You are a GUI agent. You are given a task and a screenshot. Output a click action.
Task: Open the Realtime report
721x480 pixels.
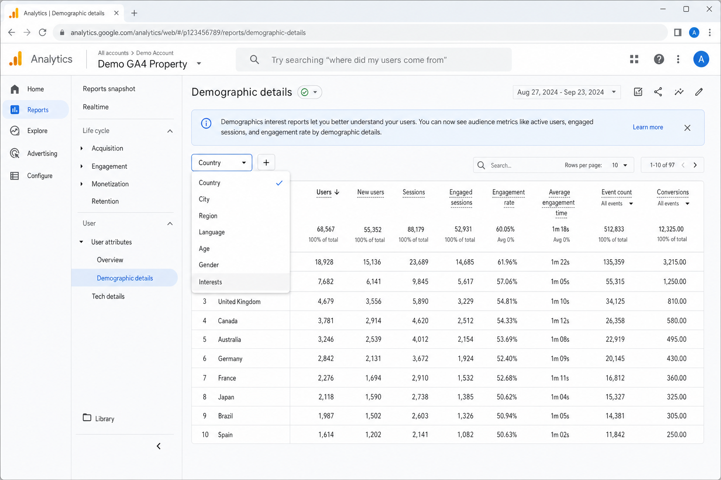(96, 107)
